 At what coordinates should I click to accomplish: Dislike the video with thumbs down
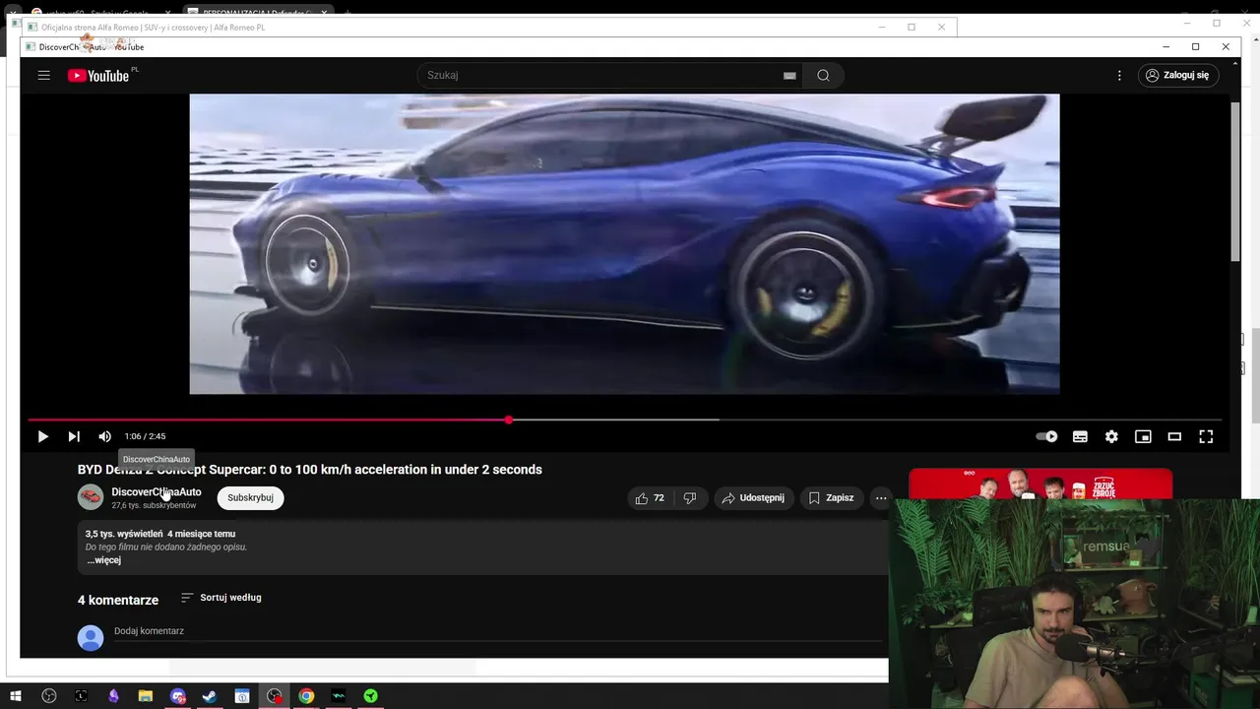(x=690, y=498)
